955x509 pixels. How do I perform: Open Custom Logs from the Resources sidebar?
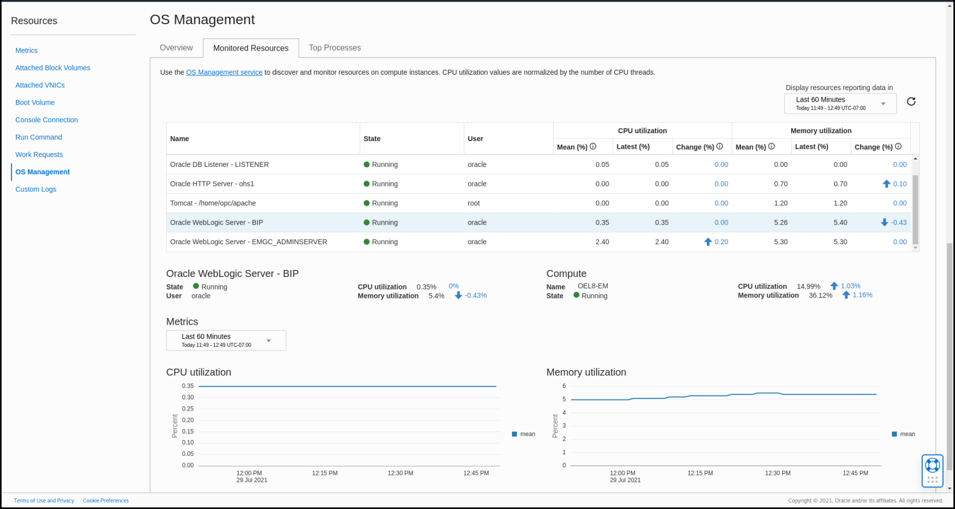pyautogui.click(x=35, y=189)
